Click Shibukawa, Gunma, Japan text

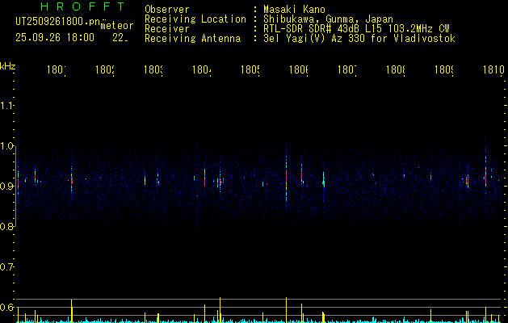click(328, 19)
